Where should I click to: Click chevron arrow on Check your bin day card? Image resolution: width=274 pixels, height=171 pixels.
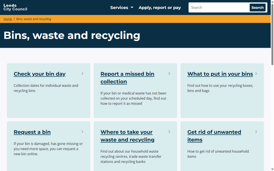pyautogui.click(x=82, y=74)
